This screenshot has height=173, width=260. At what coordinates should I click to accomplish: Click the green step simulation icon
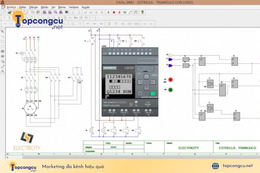[125, 12]
